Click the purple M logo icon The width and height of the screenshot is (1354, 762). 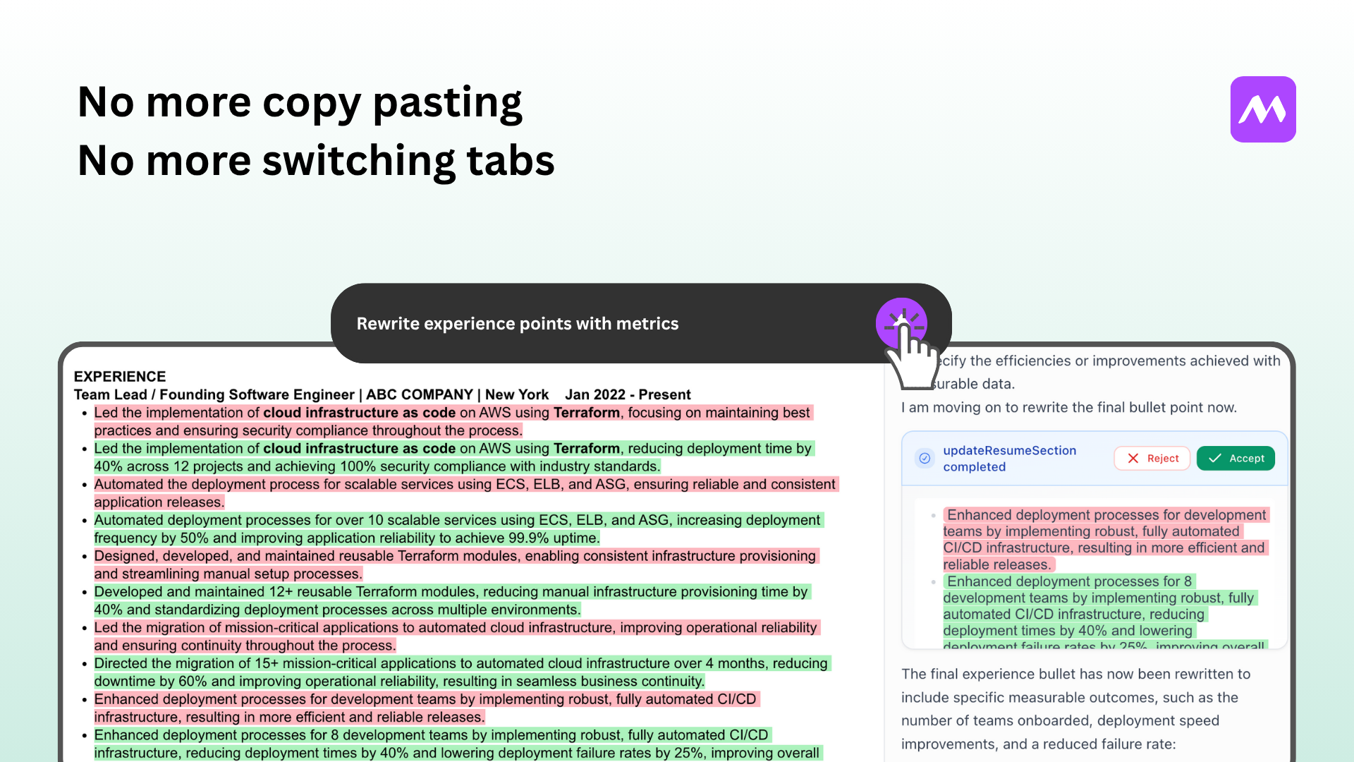click(x=1262, y=109)
